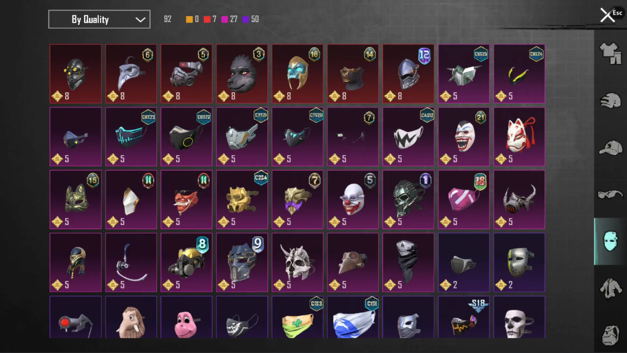Image resolution: width=627 pixels, height=353 pixels.
Task: Select the white jagged teeth cloth mask
Action: coord(409,137)
